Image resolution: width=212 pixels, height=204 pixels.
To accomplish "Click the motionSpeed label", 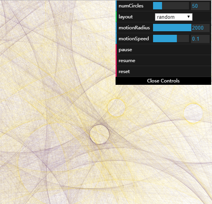I will [x=134, y=39].
